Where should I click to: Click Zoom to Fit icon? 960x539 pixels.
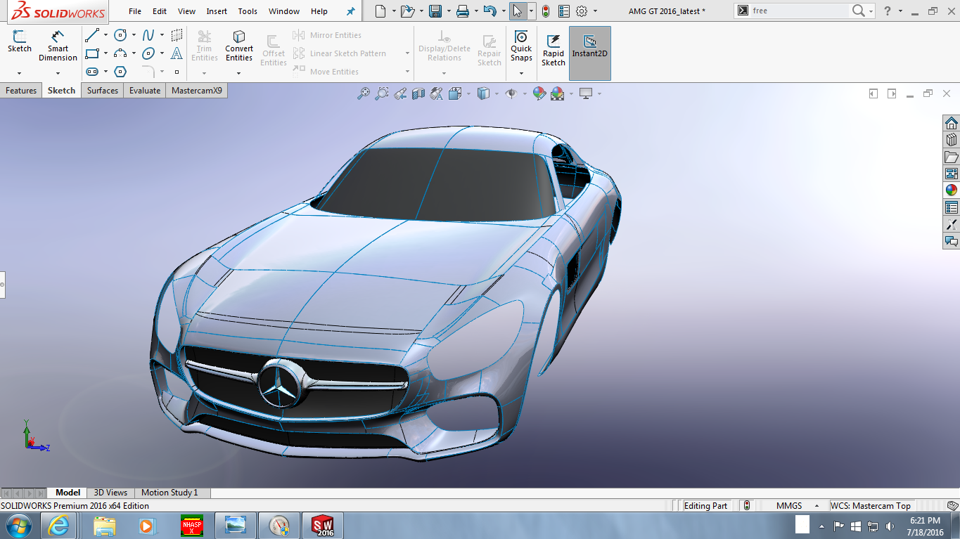(x=364, y=93)
